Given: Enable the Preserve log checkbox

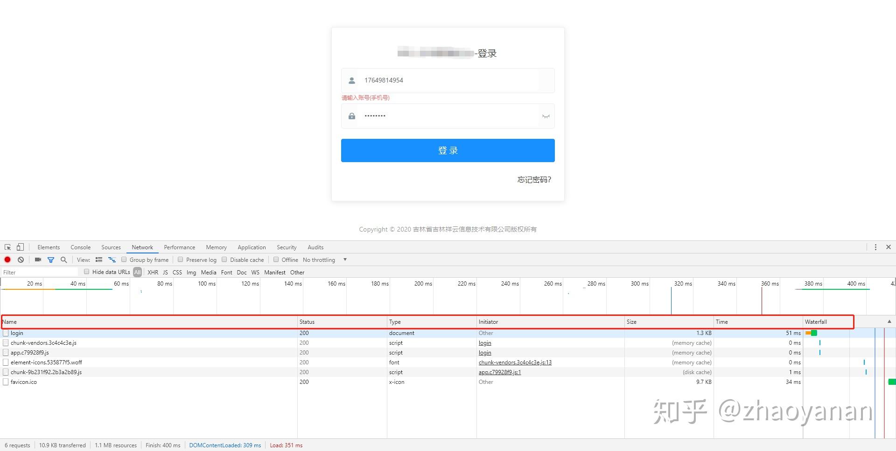Looking at the screenshot, I should (x=180, y=260).
